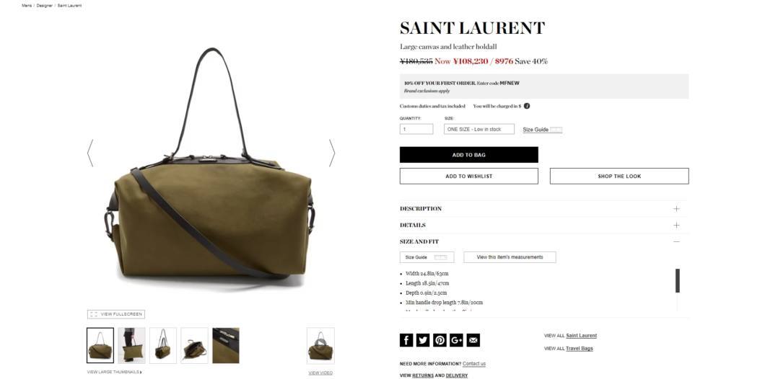Pin product with Pinterest icon
Viewport: 765px width, 379px height.
(440, 340)
